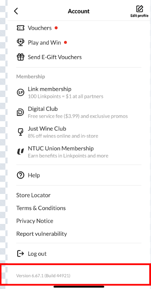151x289 pixels.
Task: Tap the Vouchers ticket icon
Action: [x=20, y=28]
